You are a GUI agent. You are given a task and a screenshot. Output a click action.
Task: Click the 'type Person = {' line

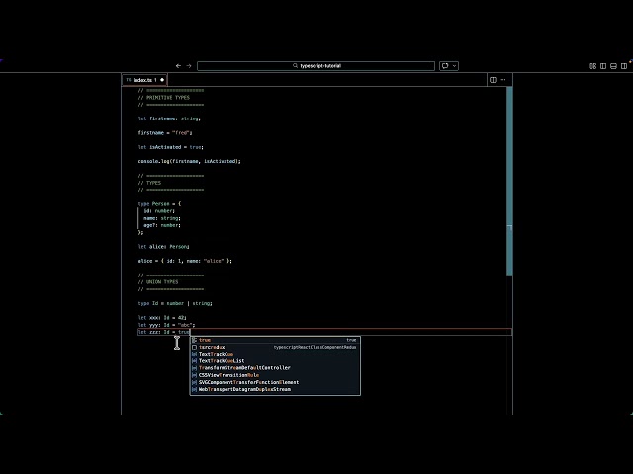point(159,204)
